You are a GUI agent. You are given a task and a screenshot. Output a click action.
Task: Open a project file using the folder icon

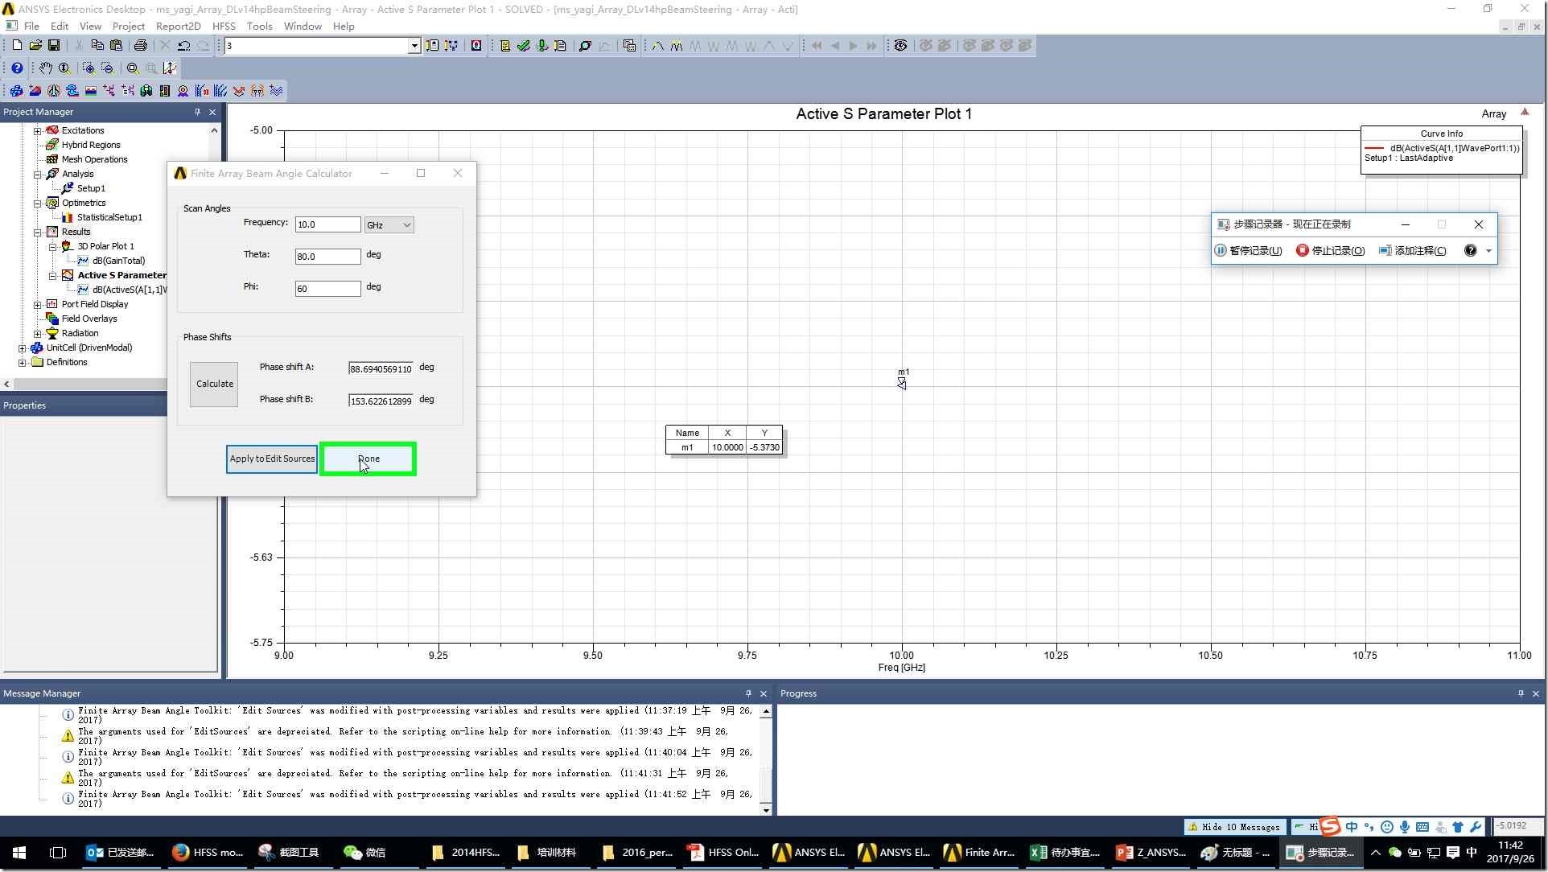click(35, 46)
